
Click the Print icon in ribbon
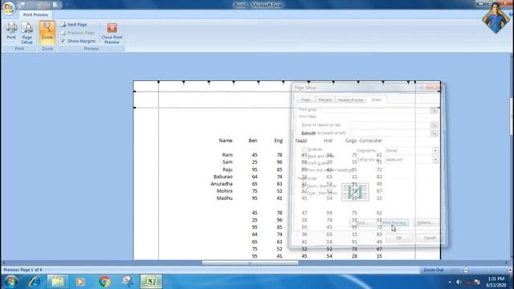[x=11, y=31]
